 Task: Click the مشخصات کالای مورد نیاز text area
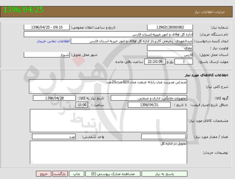click(x=109, y=121)
